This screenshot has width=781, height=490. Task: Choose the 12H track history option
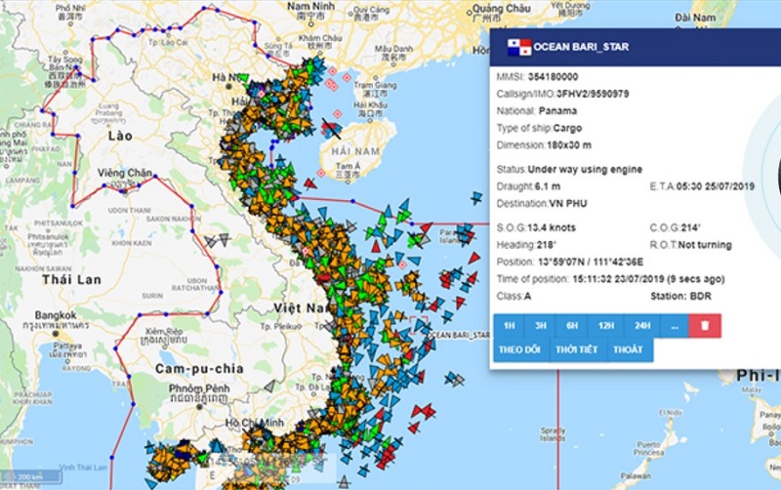pos(606,326)
